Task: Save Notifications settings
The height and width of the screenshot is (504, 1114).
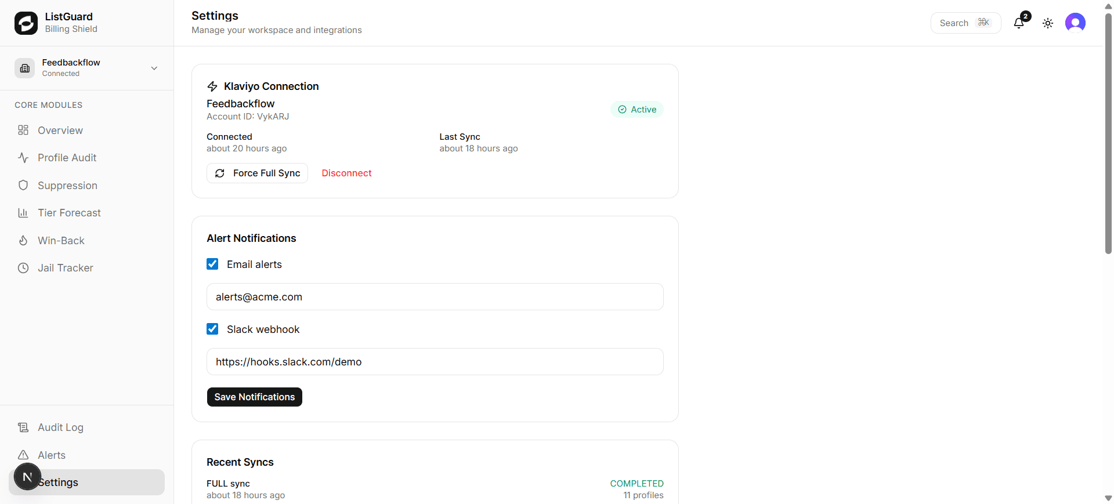Action: [x=254, y=397]
